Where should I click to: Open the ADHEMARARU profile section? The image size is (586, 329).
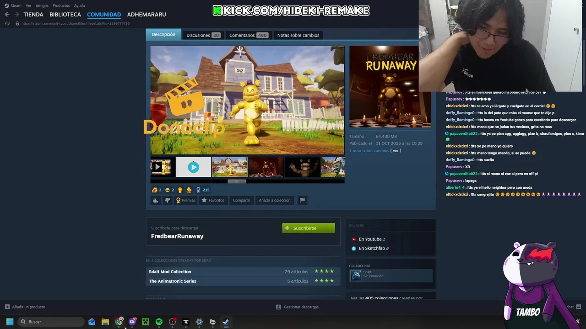(x=146, y=15)
